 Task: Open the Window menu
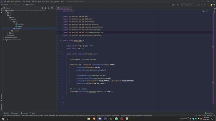[x=57, y=2]
